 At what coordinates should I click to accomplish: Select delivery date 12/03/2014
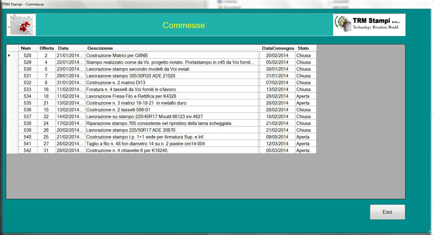tap(277, 143)
